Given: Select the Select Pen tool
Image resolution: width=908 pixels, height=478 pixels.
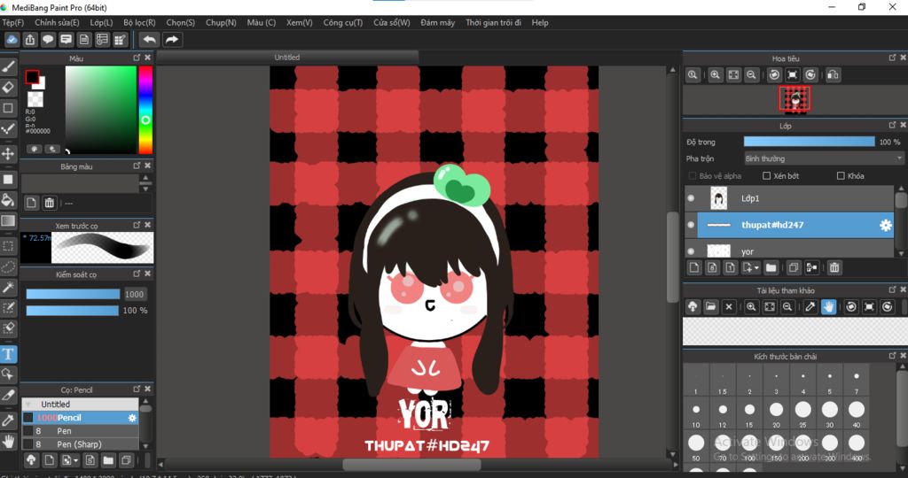Looking at the screenshot, I should tap(8, 307).
